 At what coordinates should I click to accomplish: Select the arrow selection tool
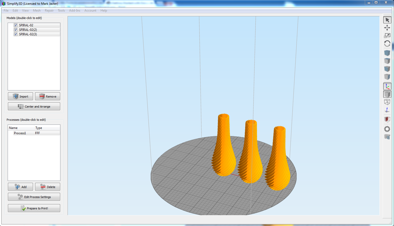pos(387,20)
